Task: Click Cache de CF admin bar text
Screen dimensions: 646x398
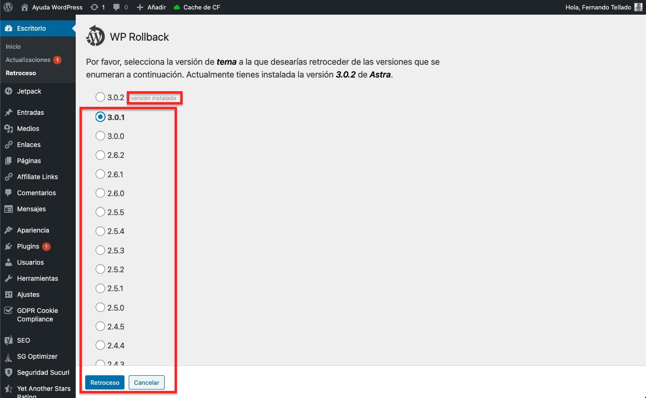Action: click(202, 7)
